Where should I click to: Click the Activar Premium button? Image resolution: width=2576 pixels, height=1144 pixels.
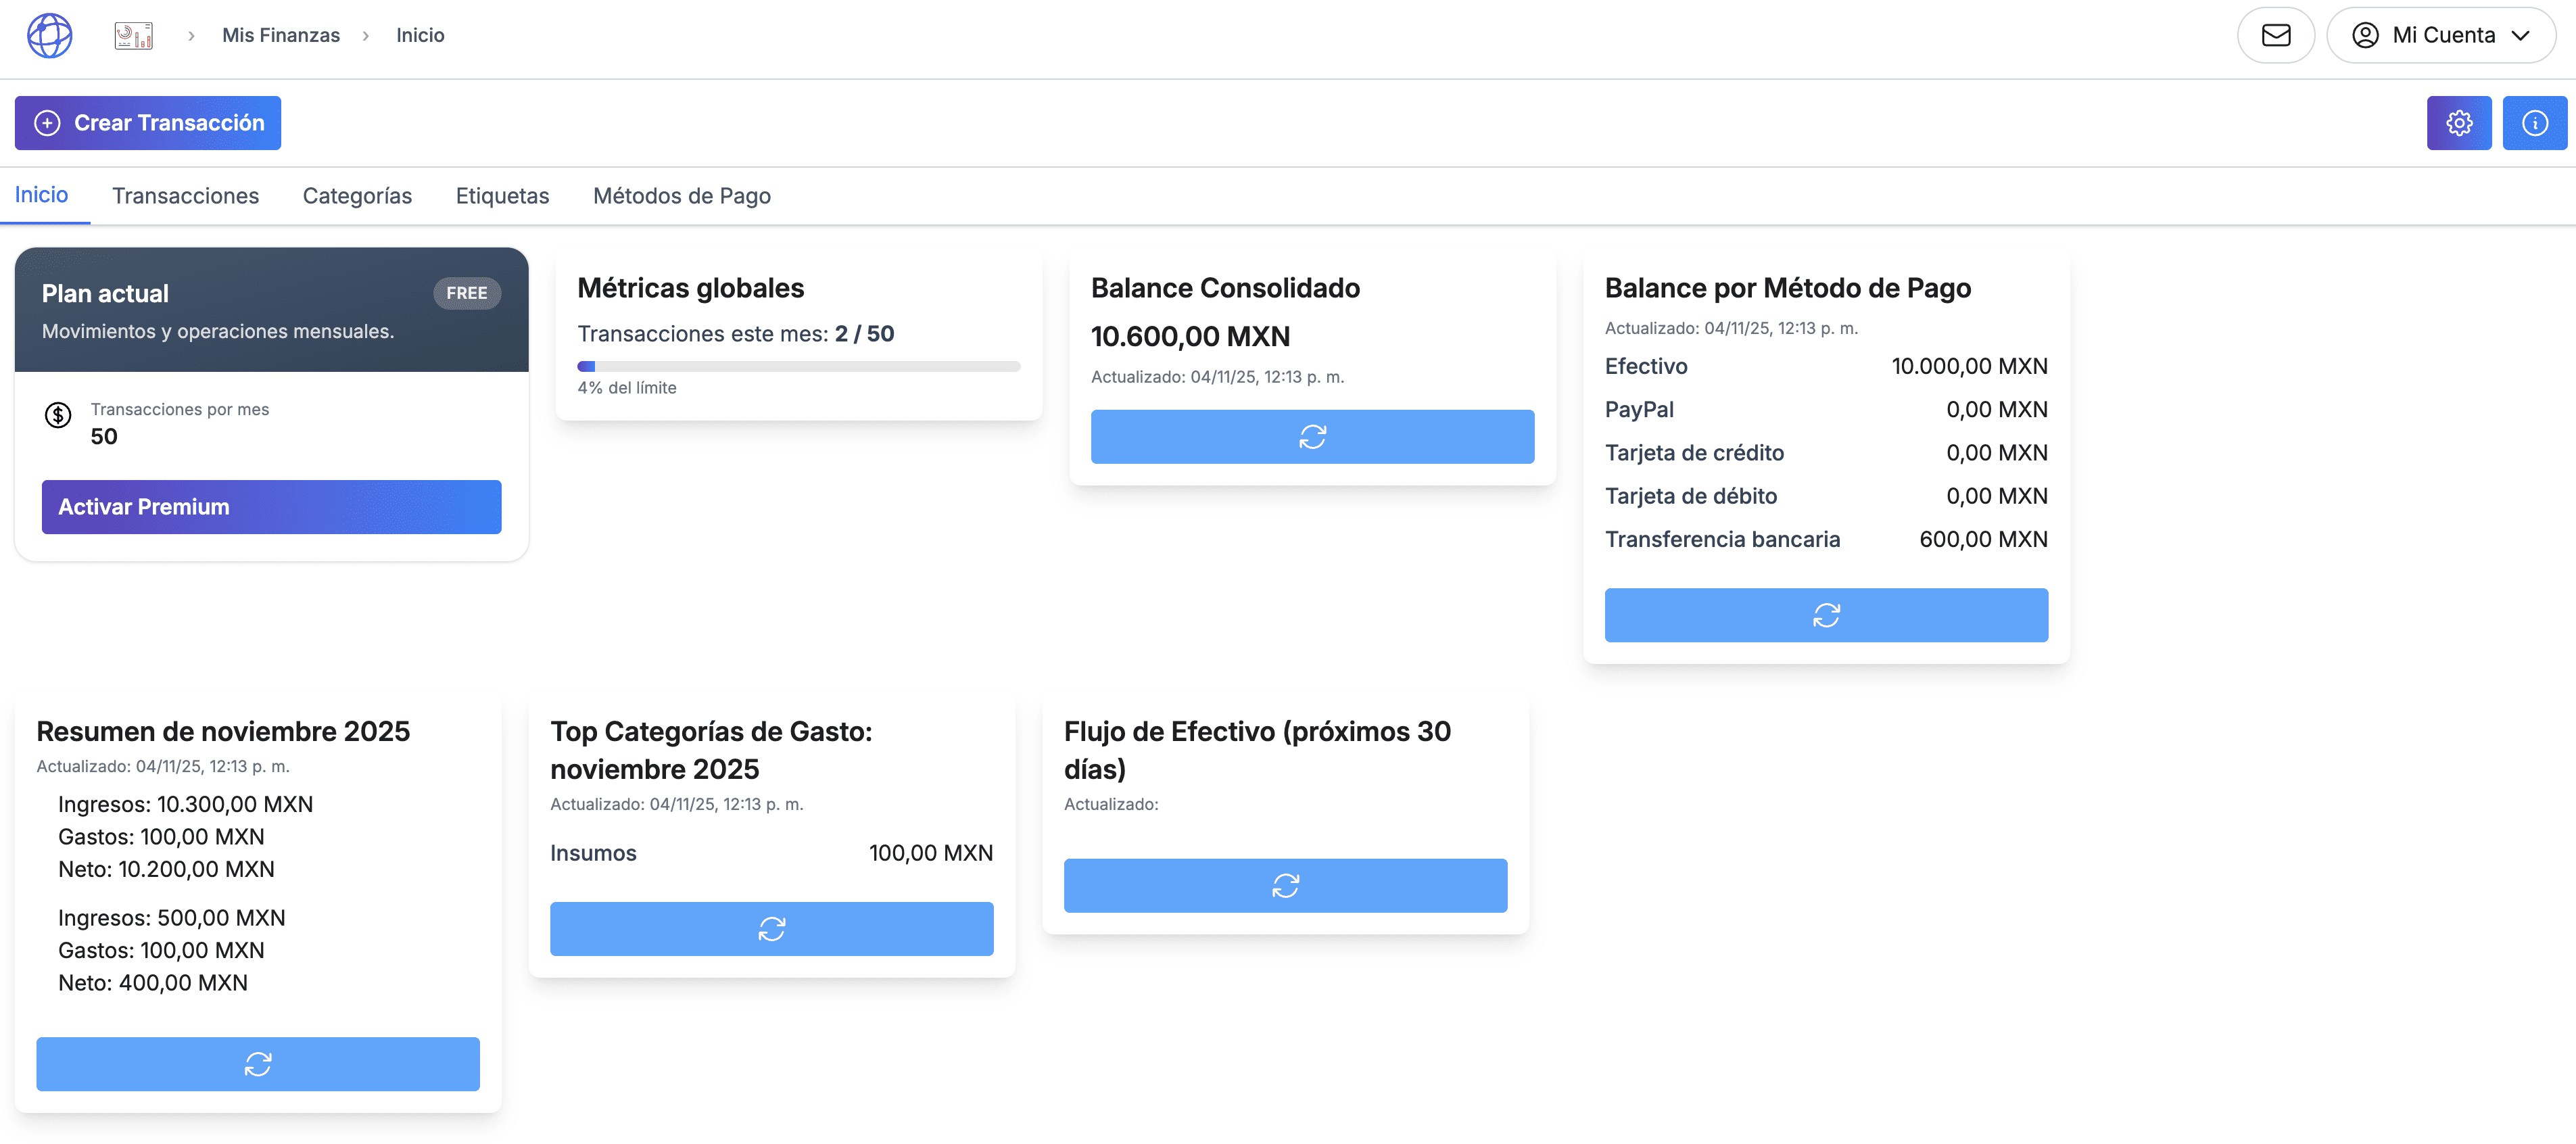[270, 506]
